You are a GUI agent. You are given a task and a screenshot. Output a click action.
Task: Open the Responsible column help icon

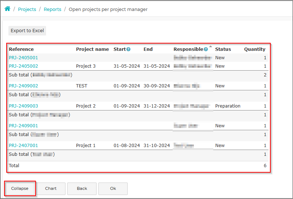206,49
